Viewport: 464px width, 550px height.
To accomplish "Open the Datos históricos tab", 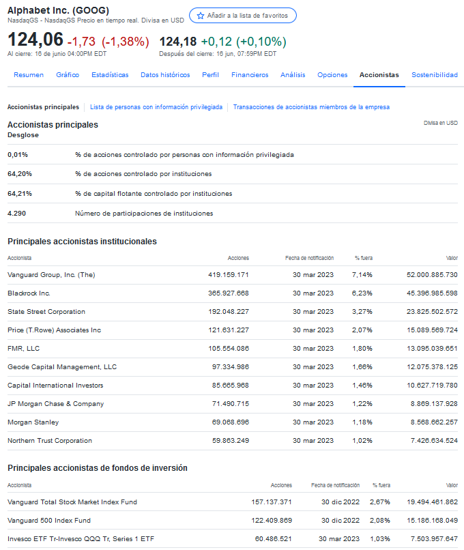I will click(x=165, y=74).
